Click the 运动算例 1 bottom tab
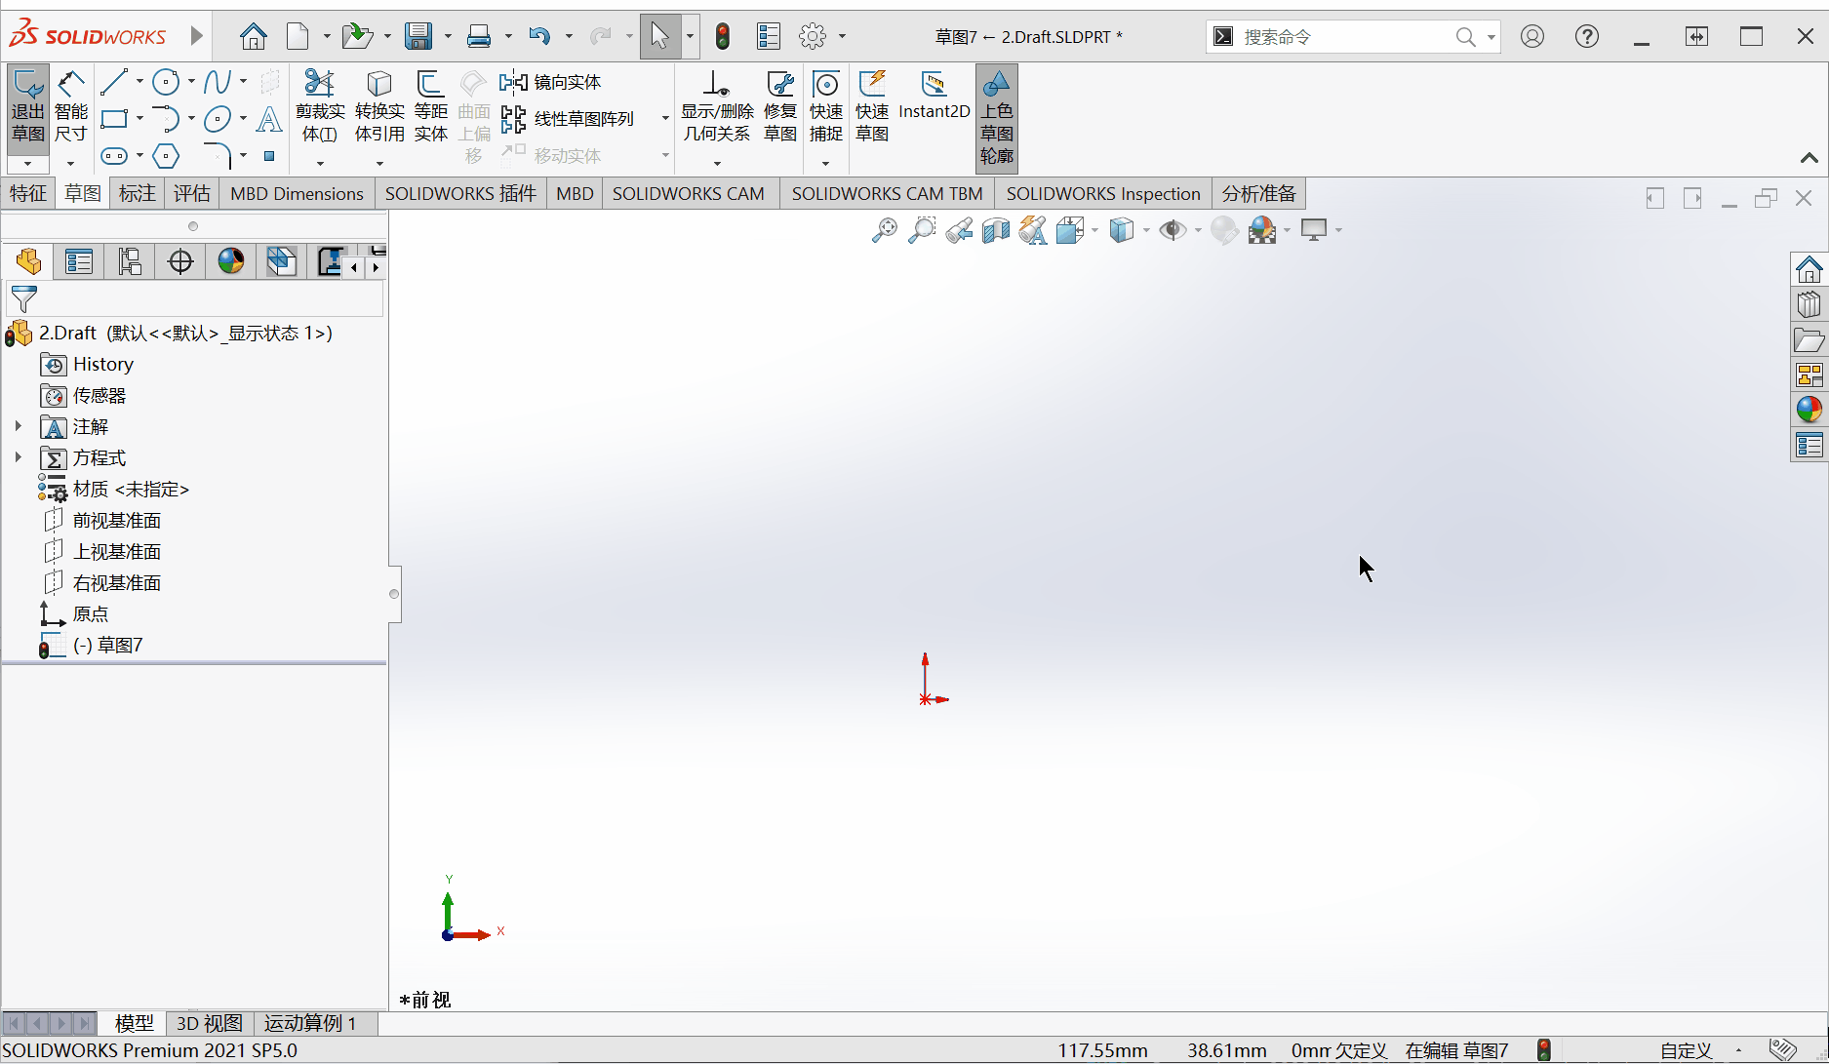This screenshot has width=1829, height=1064. tap(310, 1023)
